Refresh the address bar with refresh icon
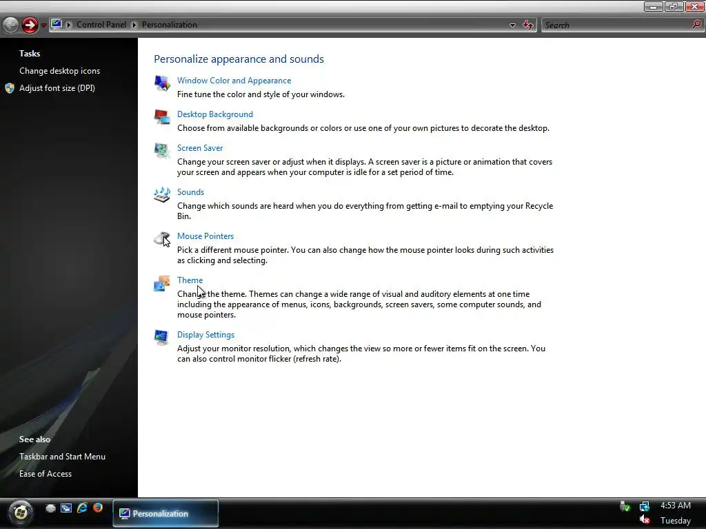 pos(527,25)
